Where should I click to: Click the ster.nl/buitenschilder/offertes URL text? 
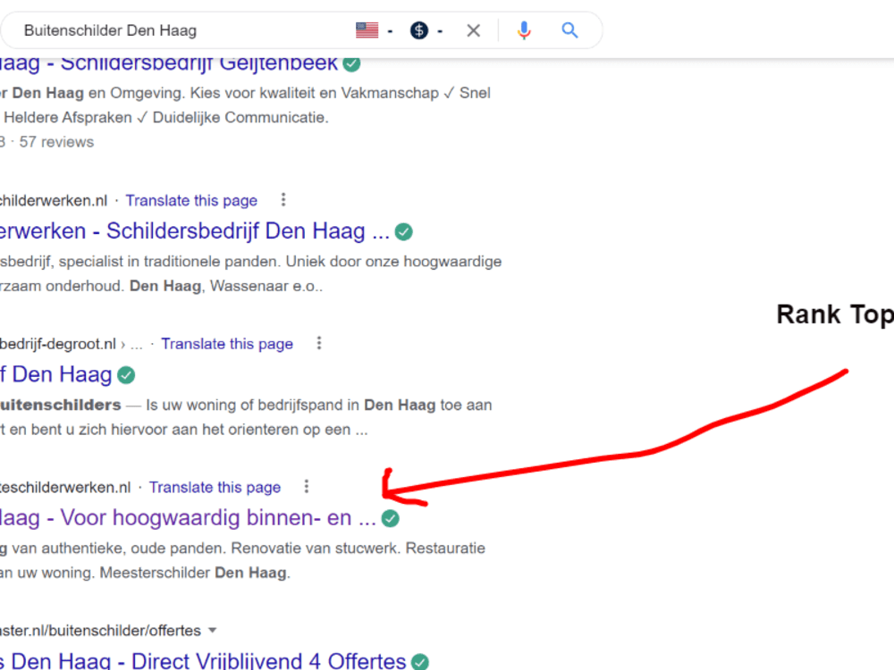point(100,631)
